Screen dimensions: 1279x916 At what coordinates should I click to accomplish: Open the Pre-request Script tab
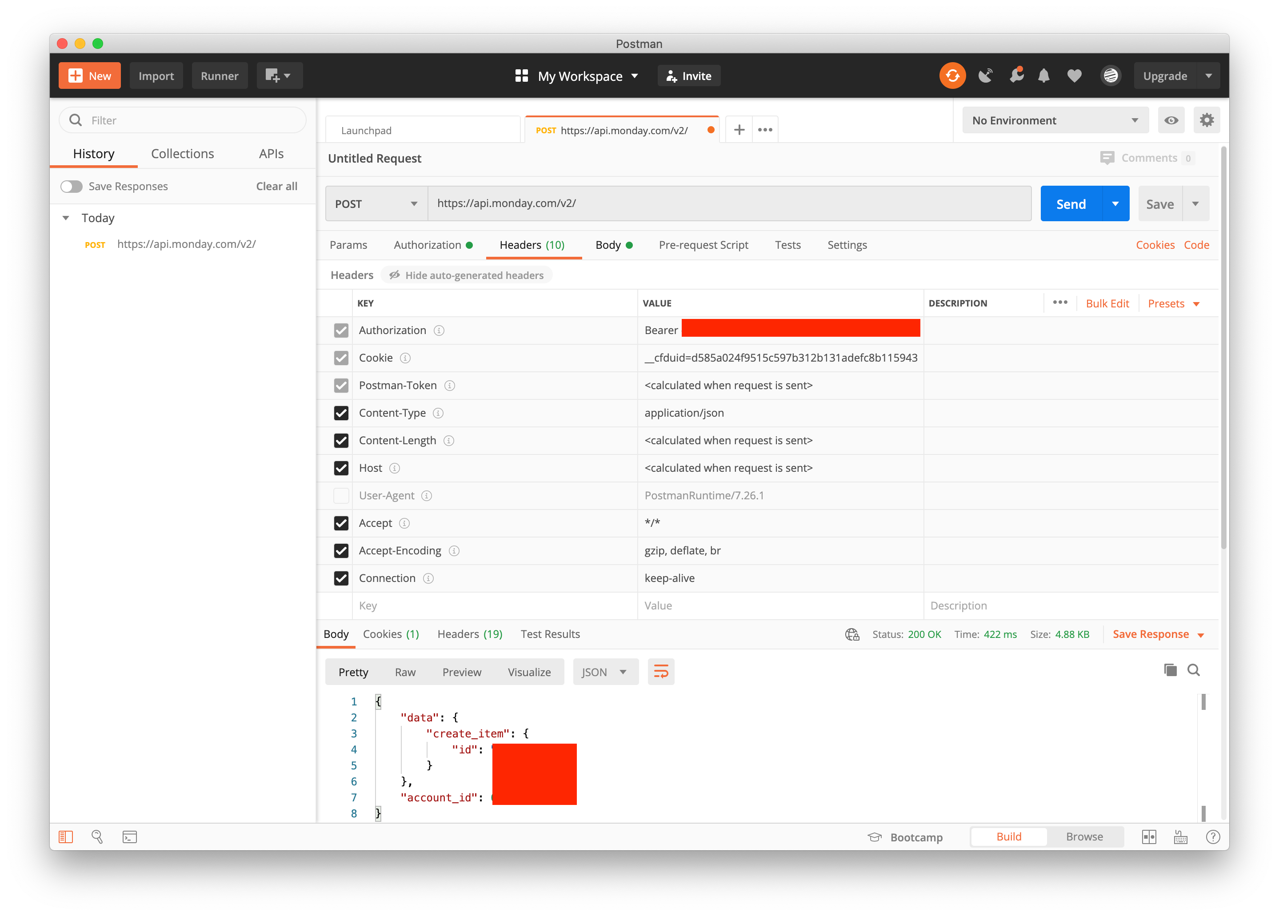point(703,245)
